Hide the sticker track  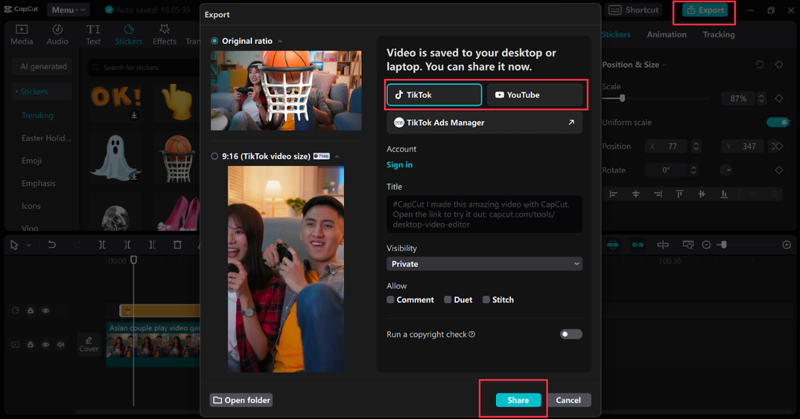46,310
